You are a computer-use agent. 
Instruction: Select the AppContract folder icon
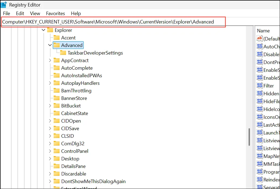57,60
